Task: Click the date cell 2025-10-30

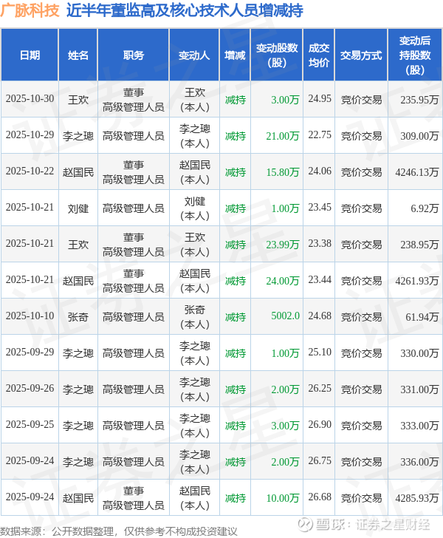Action: click(30, 99)
